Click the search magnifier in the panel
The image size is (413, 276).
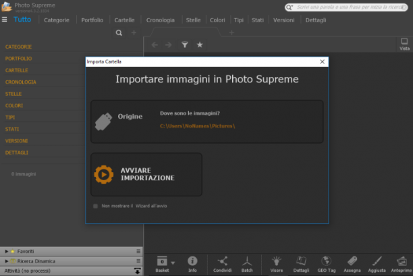pyautogui.click(x=119, y=32)
